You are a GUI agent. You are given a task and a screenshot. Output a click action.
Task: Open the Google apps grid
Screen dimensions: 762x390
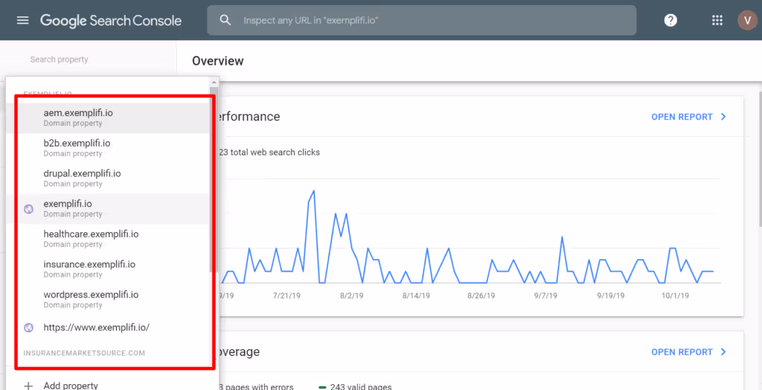coord(717,20)
